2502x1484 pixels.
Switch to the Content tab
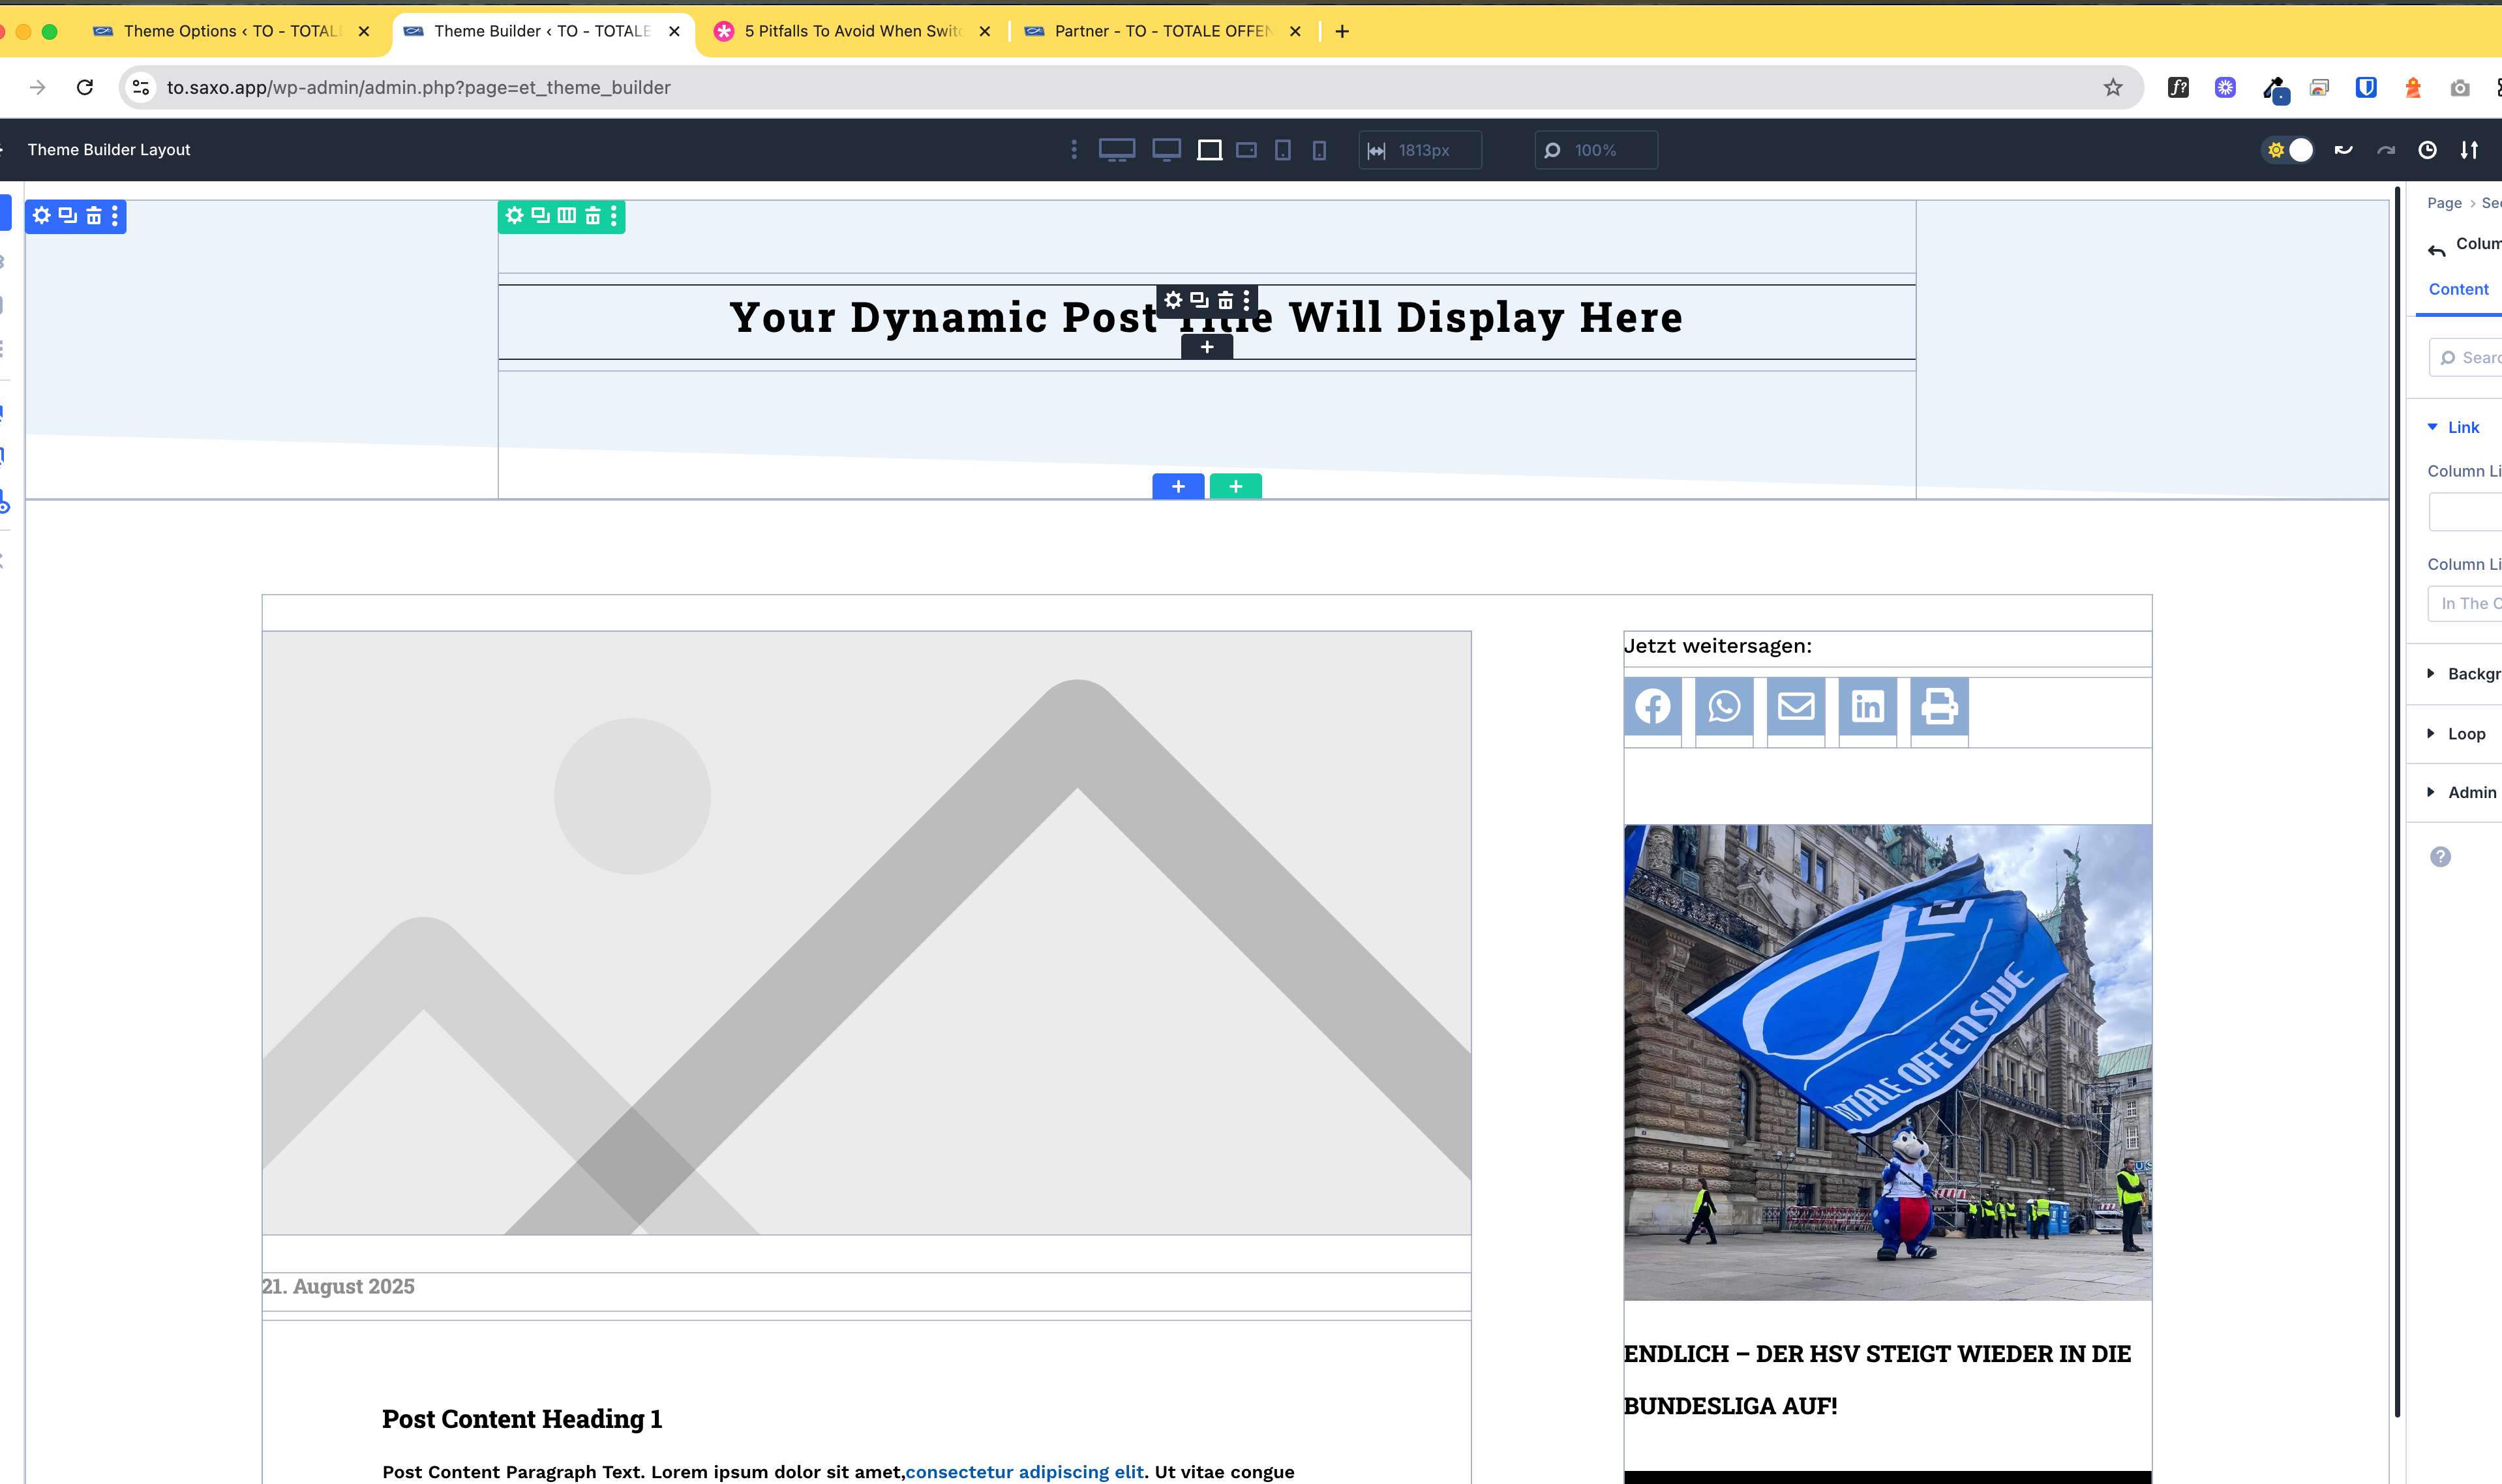coord(2458,289)
